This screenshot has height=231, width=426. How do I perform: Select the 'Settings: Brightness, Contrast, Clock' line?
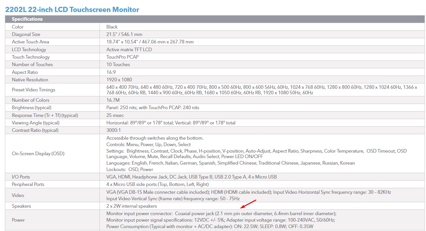[x=257, y=151]
